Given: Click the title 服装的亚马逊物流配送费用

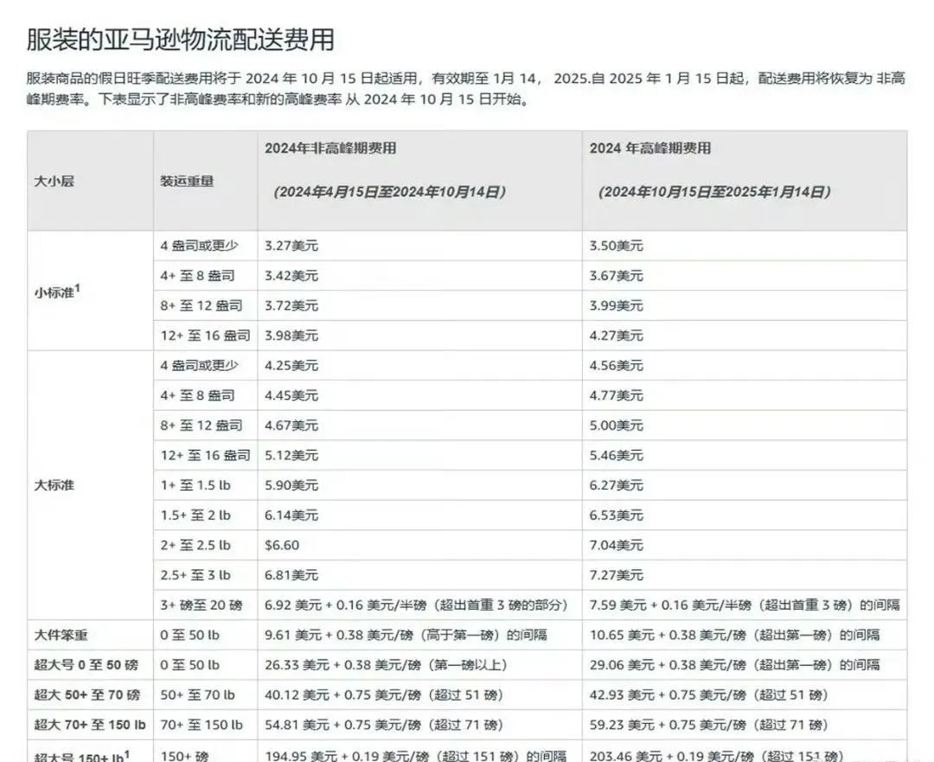Looking at the screenshot, I should (x=180, y=40).
